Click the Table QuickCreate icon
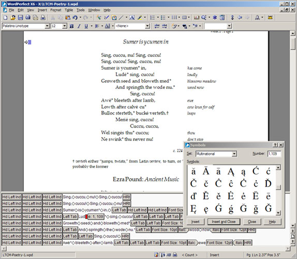The image size is (297, 259). [184, 18]
